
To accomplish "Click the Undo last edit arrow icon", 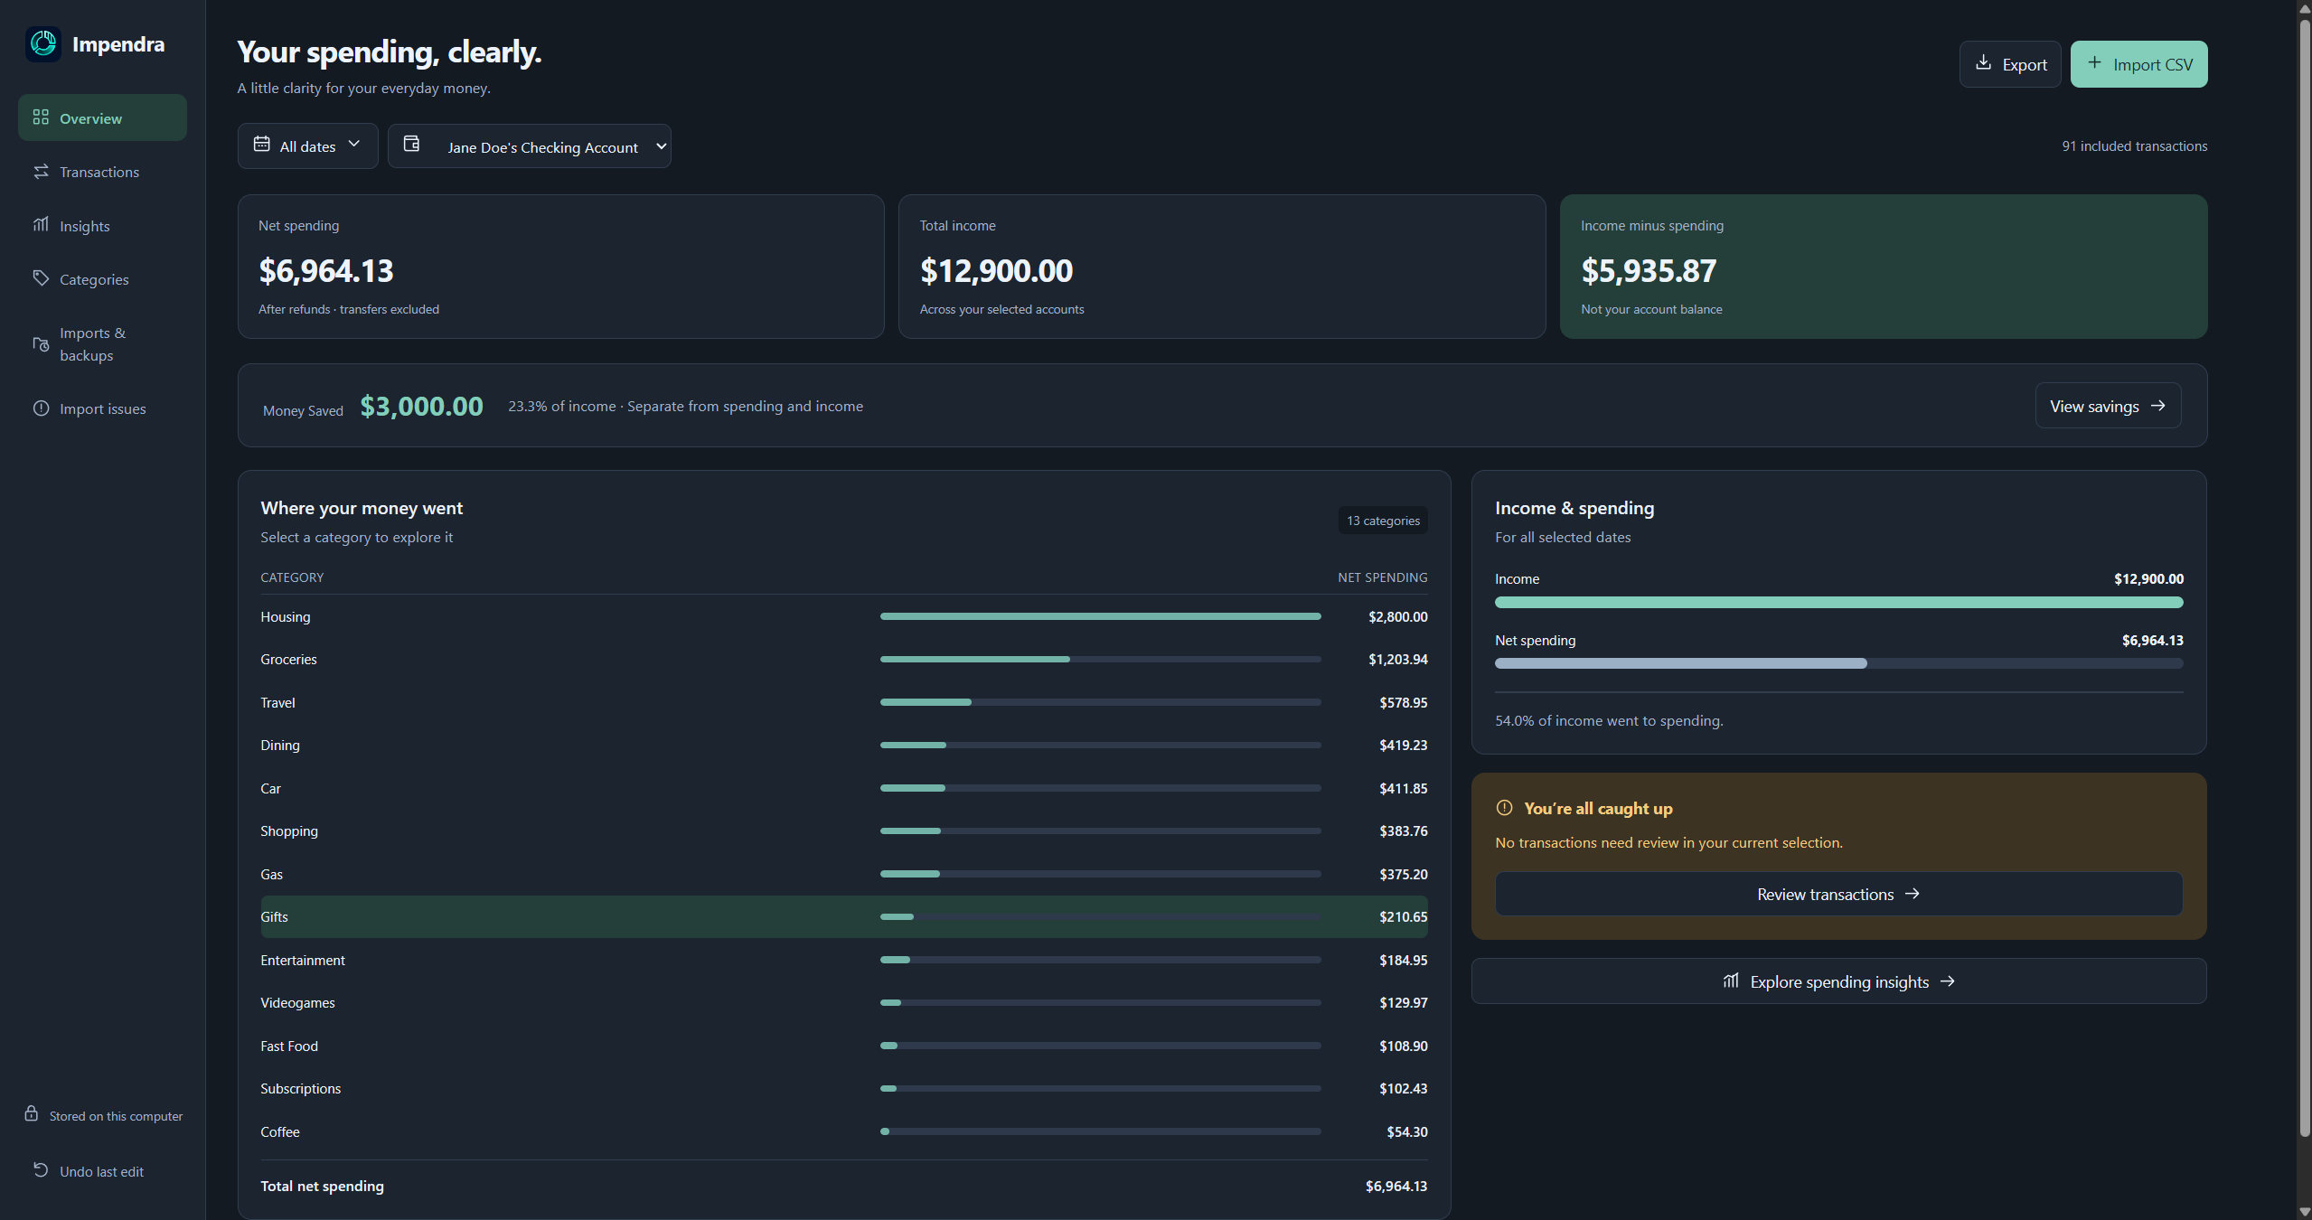I will (41, 1170).
